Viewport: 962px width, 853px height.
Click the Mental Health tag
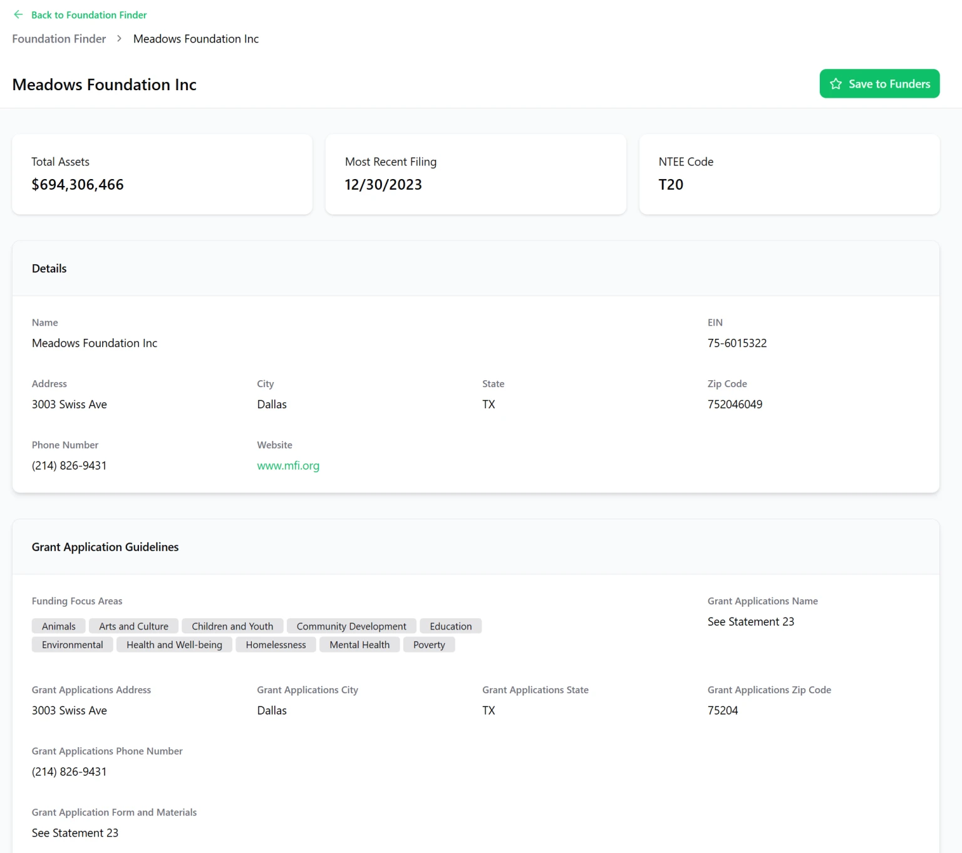point(359,645)
